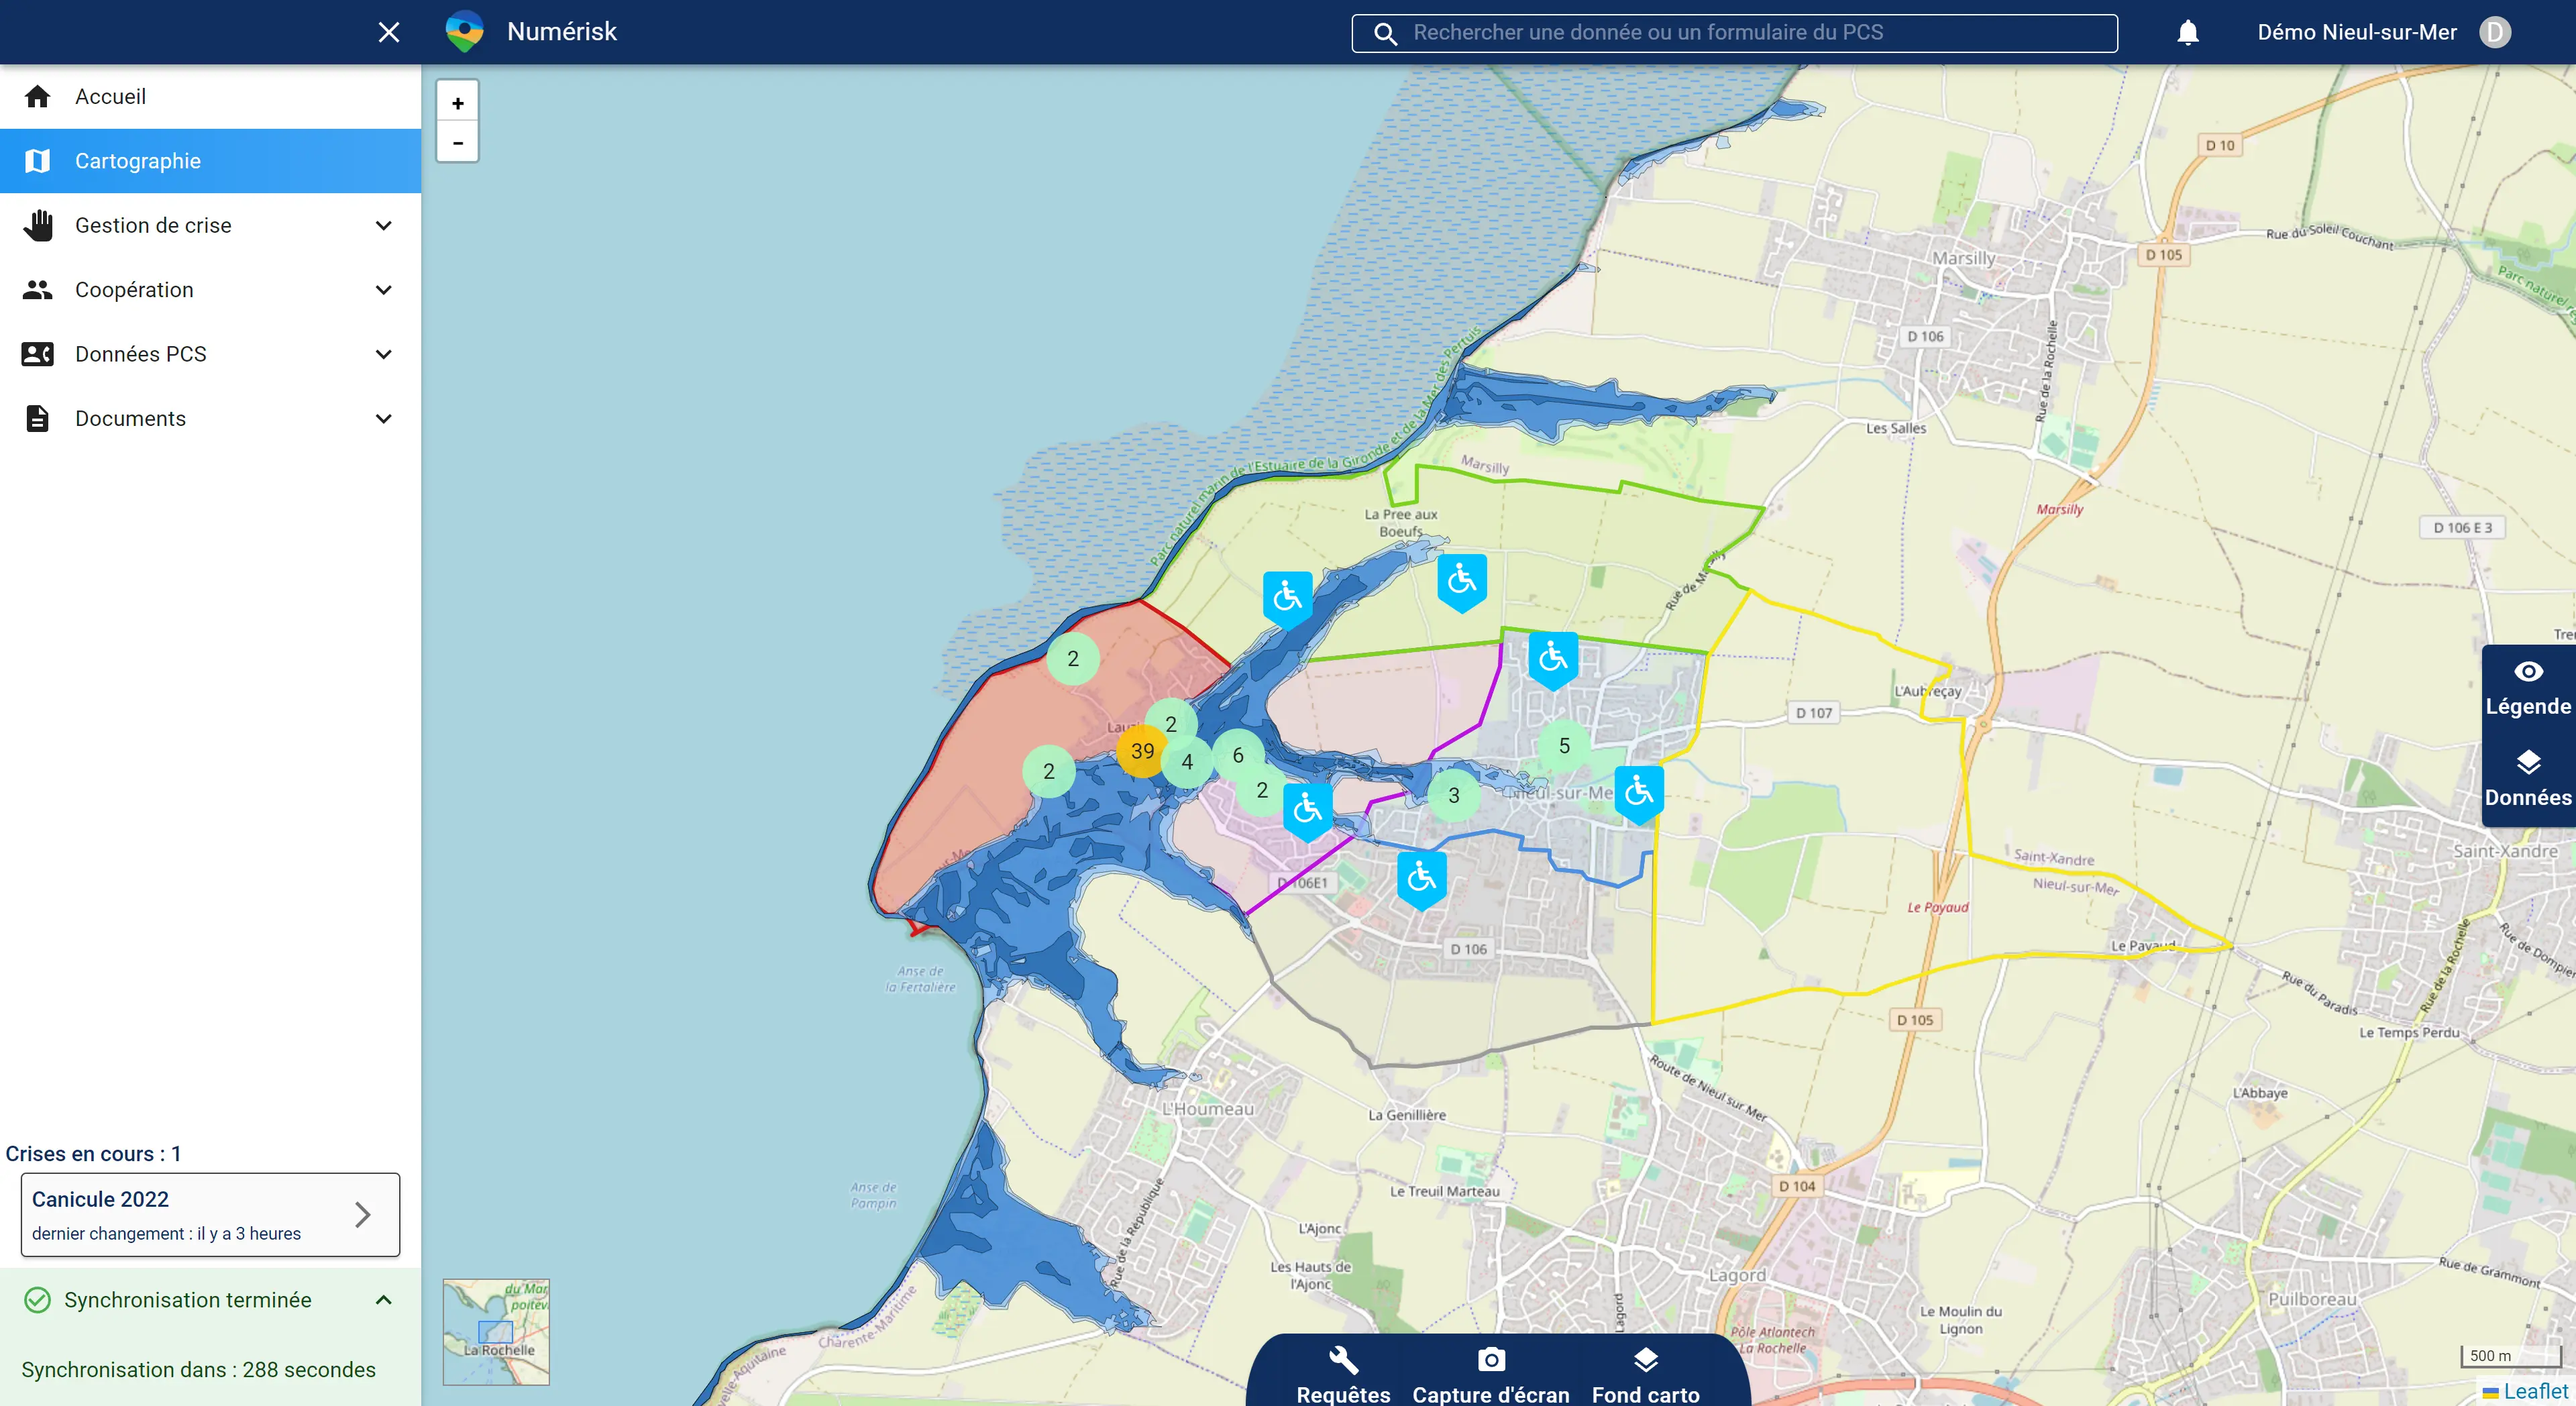Click cluster marker 2 in red zone top
The image size is (2576, 1406).
[x=1073, y=659]
